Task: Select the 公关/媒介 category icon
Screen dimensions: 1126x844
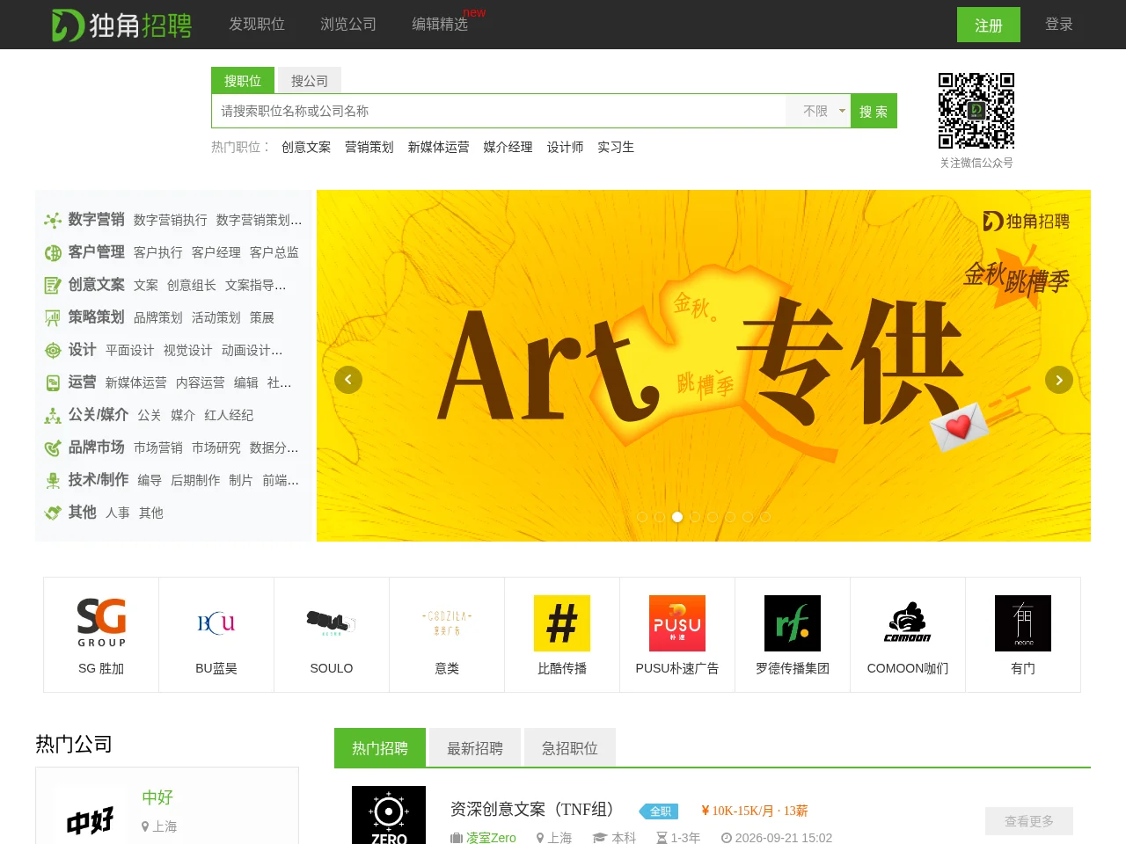Action: click(53, 415)
